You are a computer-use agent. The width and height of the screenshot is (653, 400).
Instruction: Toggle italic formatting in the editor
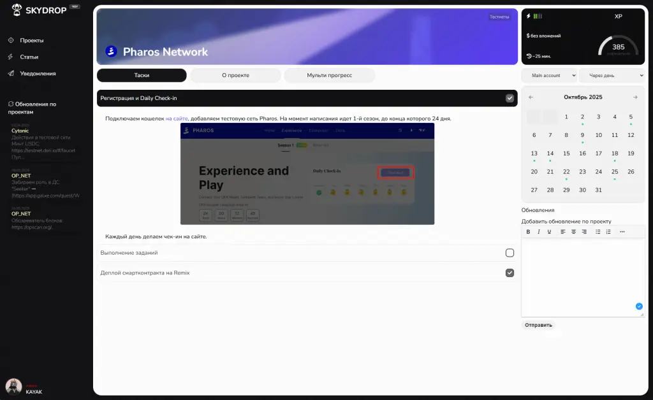[x=539, y=232]
